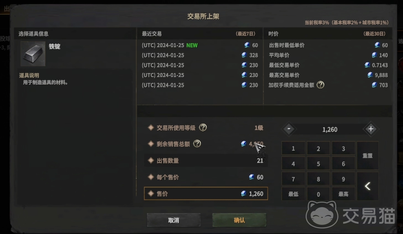Viewport: 403px width, 234px height.
Task: Decrease price with the minus button
Action: click(x=289, y=129)
